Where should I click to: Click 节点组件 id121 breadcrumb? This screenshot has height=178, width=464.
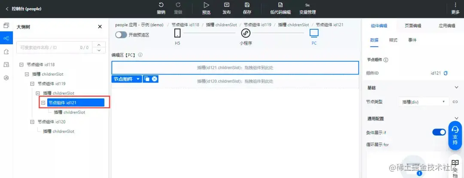330,25
